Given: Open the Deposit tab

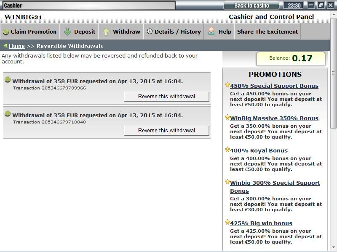Looking at the screenshot, I should (x=79, y=31).
